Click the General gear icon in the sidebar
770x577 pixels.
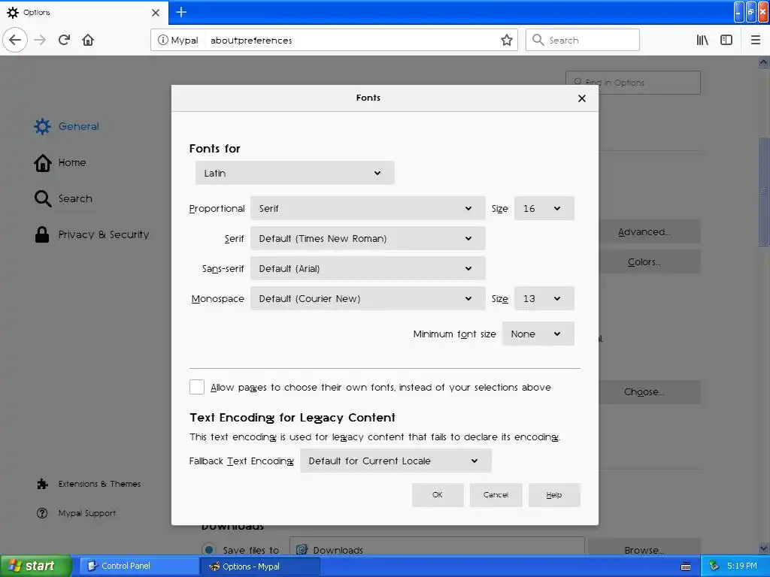pos(42,126)
